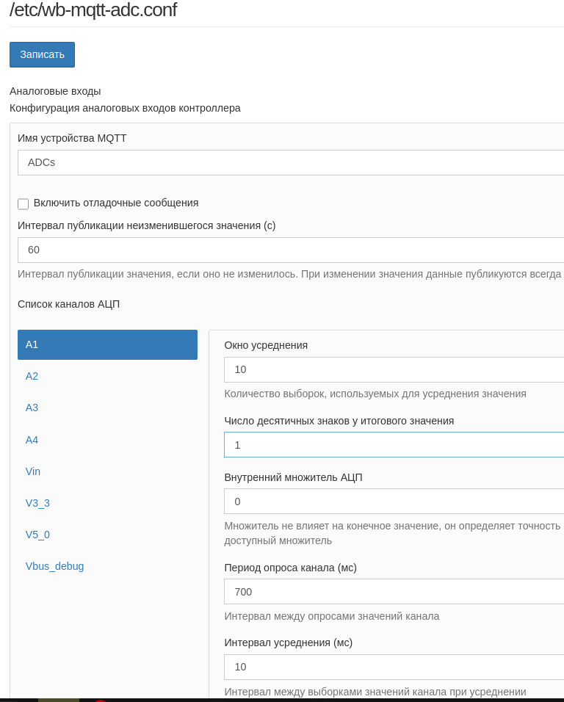Click the Записать save button
Screen dimensions: 564x702
42,54
